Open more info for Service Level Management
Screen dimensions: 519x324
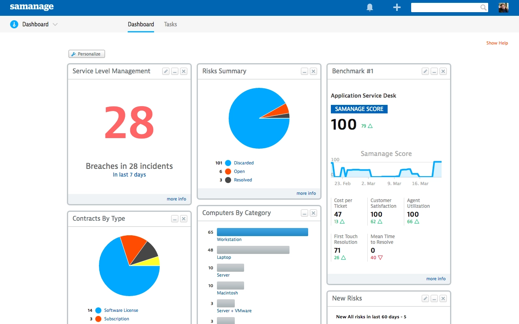(176, 199)
